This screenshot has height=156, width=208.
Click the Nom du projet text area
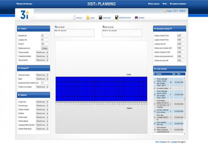click(74, 33)
